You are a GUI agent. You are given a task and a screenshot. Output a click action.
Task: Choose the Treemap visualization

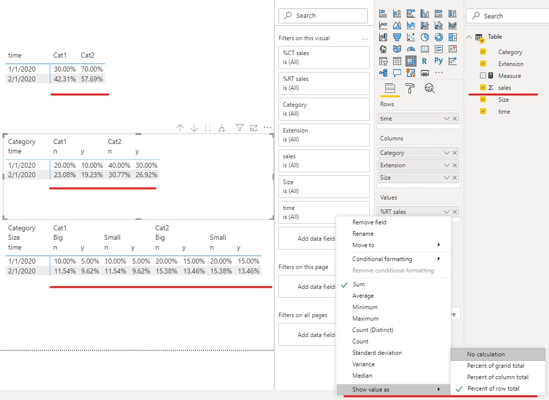(452, 37)
